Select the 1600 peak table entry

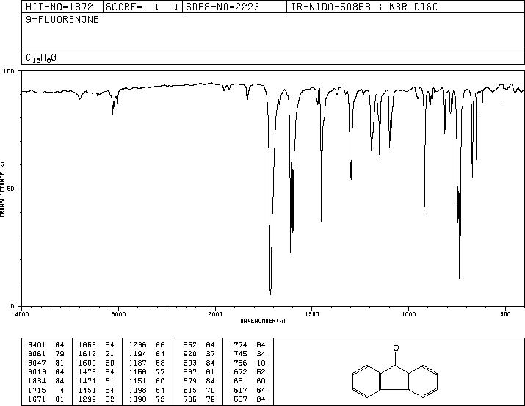click(x=96, y=363)
